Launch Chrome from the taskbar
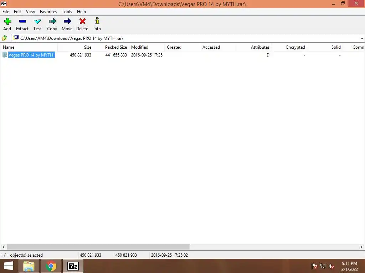The image size is (365, 273). click(x=51, y=266)
